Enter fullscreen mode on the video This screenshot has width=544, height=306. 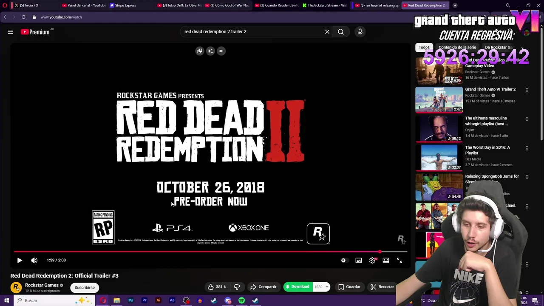(x=399, y=260)
